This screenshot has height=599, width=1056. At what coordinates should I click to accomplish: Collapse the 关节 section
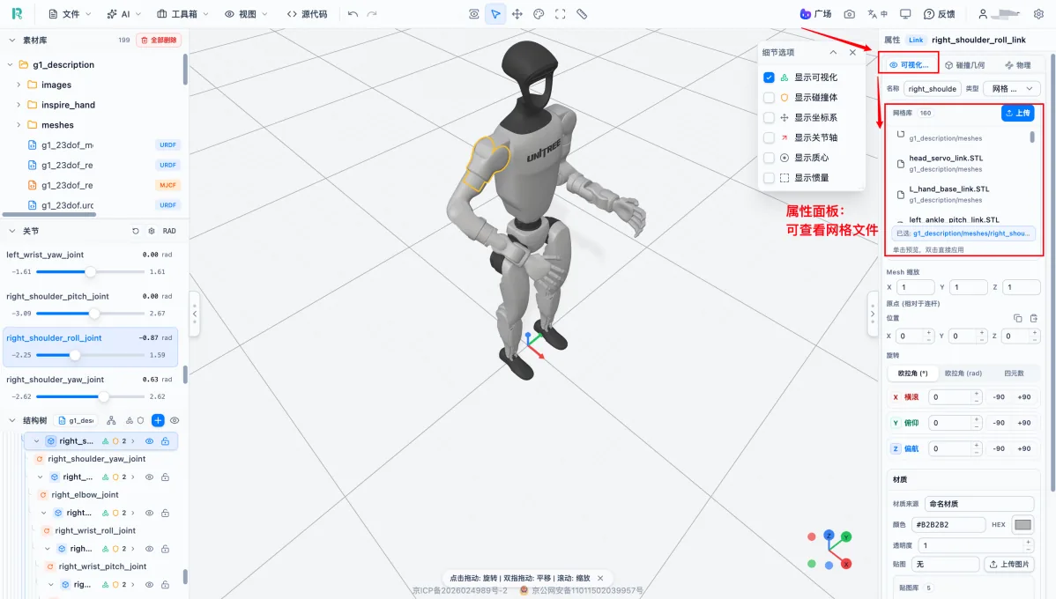coord(11,231)
